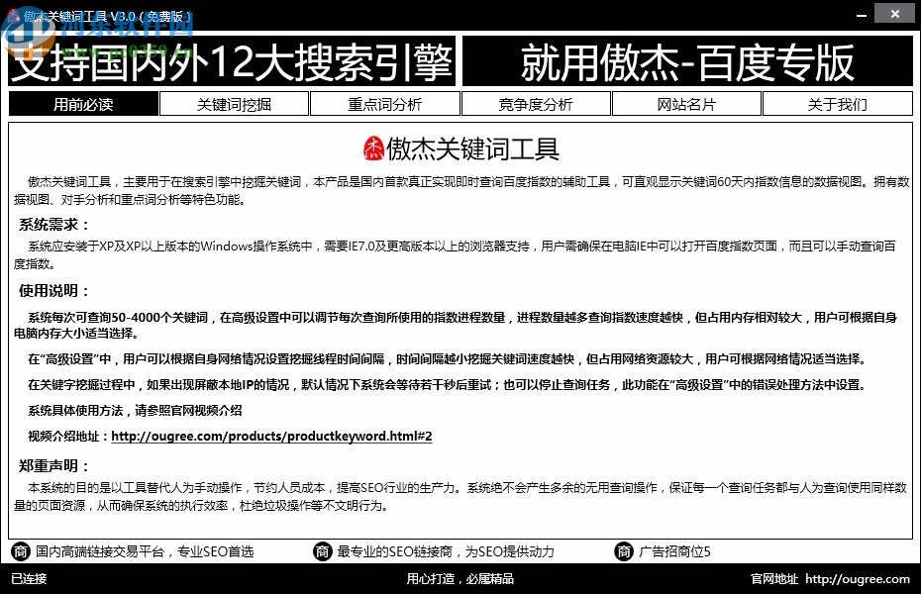Open the 网站名片 tab
The height and width of the screenshot is (594, 921).
pyautogui.click(x=687, y=103)
